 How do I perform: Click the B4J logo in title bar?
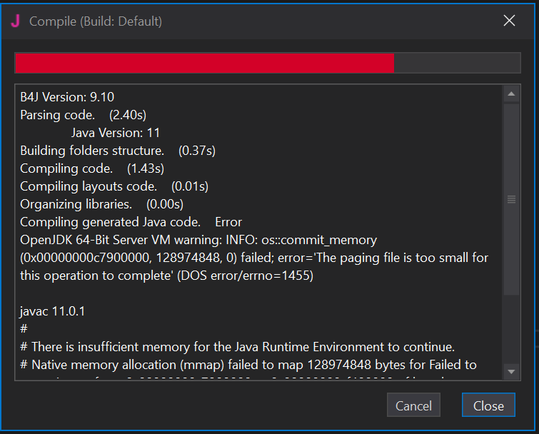pyautogui.click(x=15, y=21)
